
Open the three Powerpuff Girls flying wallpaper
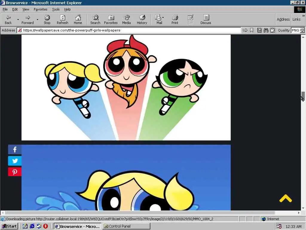click(126, 88)
